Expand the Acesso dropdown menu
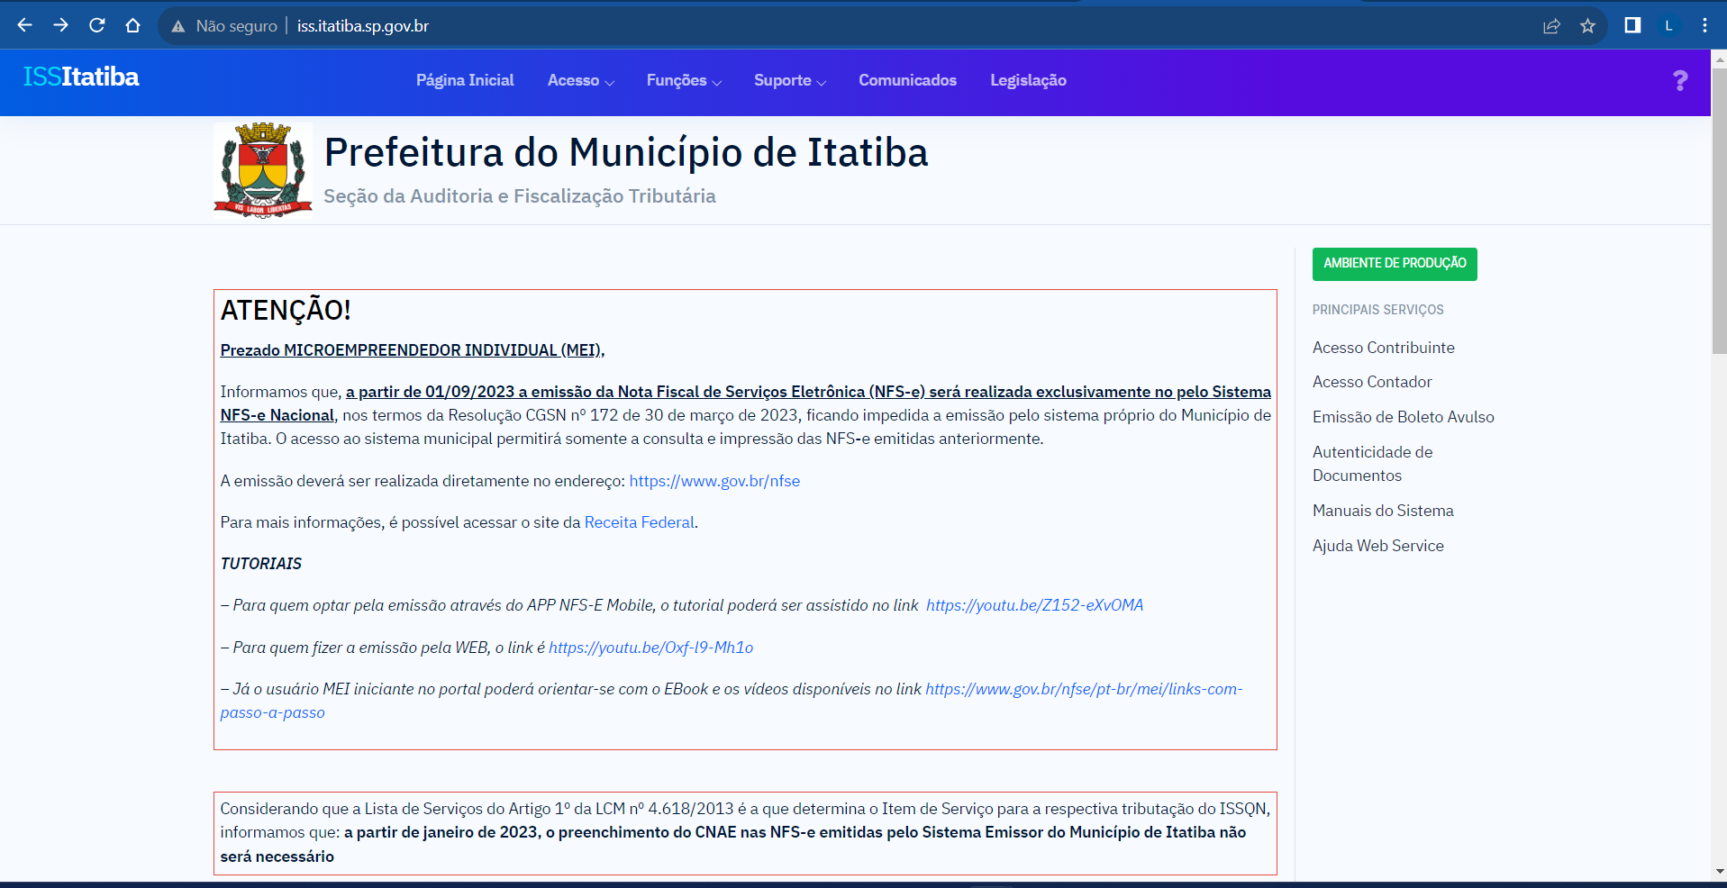The image size is (1727, 888). pyautogui.click(x=581, y=80)
